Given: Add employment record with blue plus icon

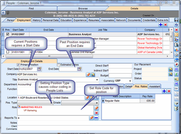Looking at the screenshot, I should tap(160, 25).
